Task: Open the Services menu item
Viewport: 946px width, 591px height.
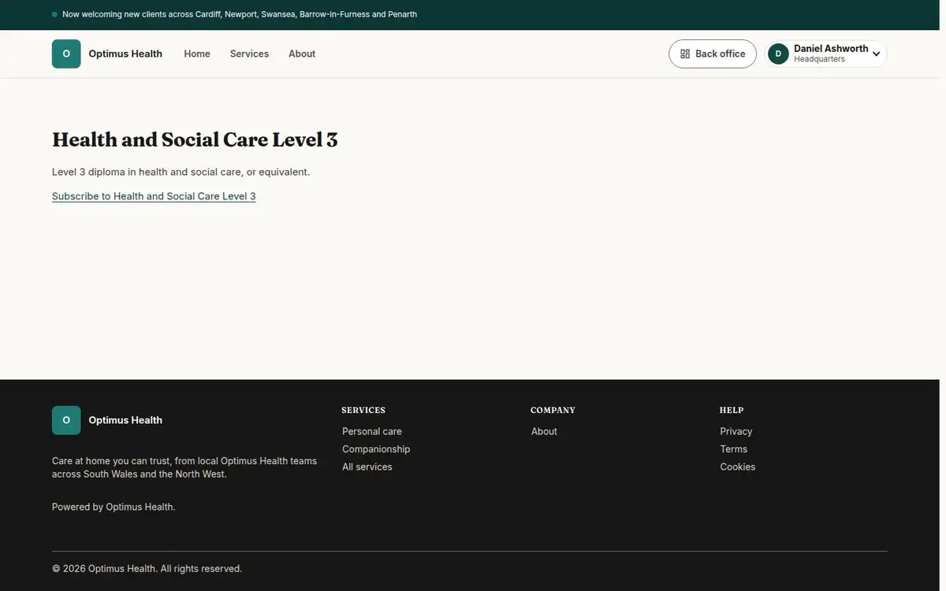Action: coord(249,54)
